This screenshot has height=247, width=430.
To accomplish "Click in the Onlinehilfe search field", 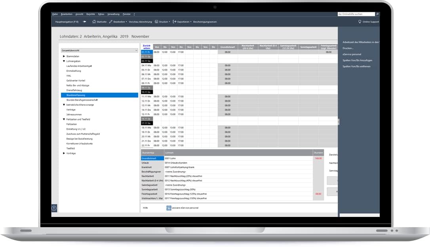I will click(x=356, y=14).
